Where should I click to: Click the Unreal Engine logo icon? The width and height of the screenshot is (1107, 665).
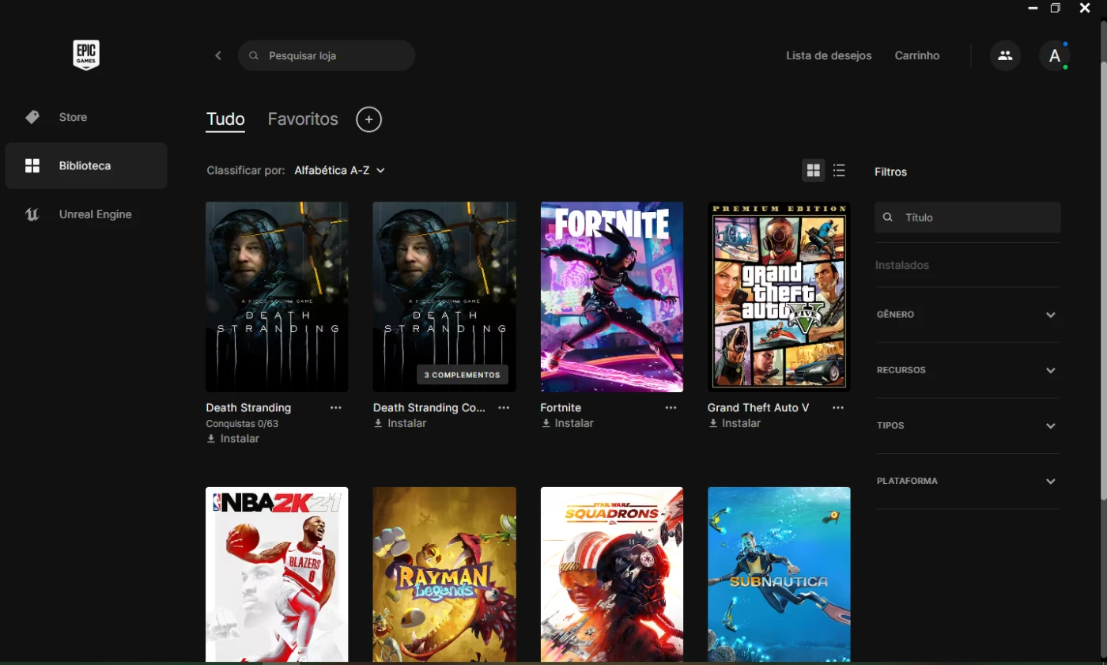pyautogui.click(x=32, y=214)
